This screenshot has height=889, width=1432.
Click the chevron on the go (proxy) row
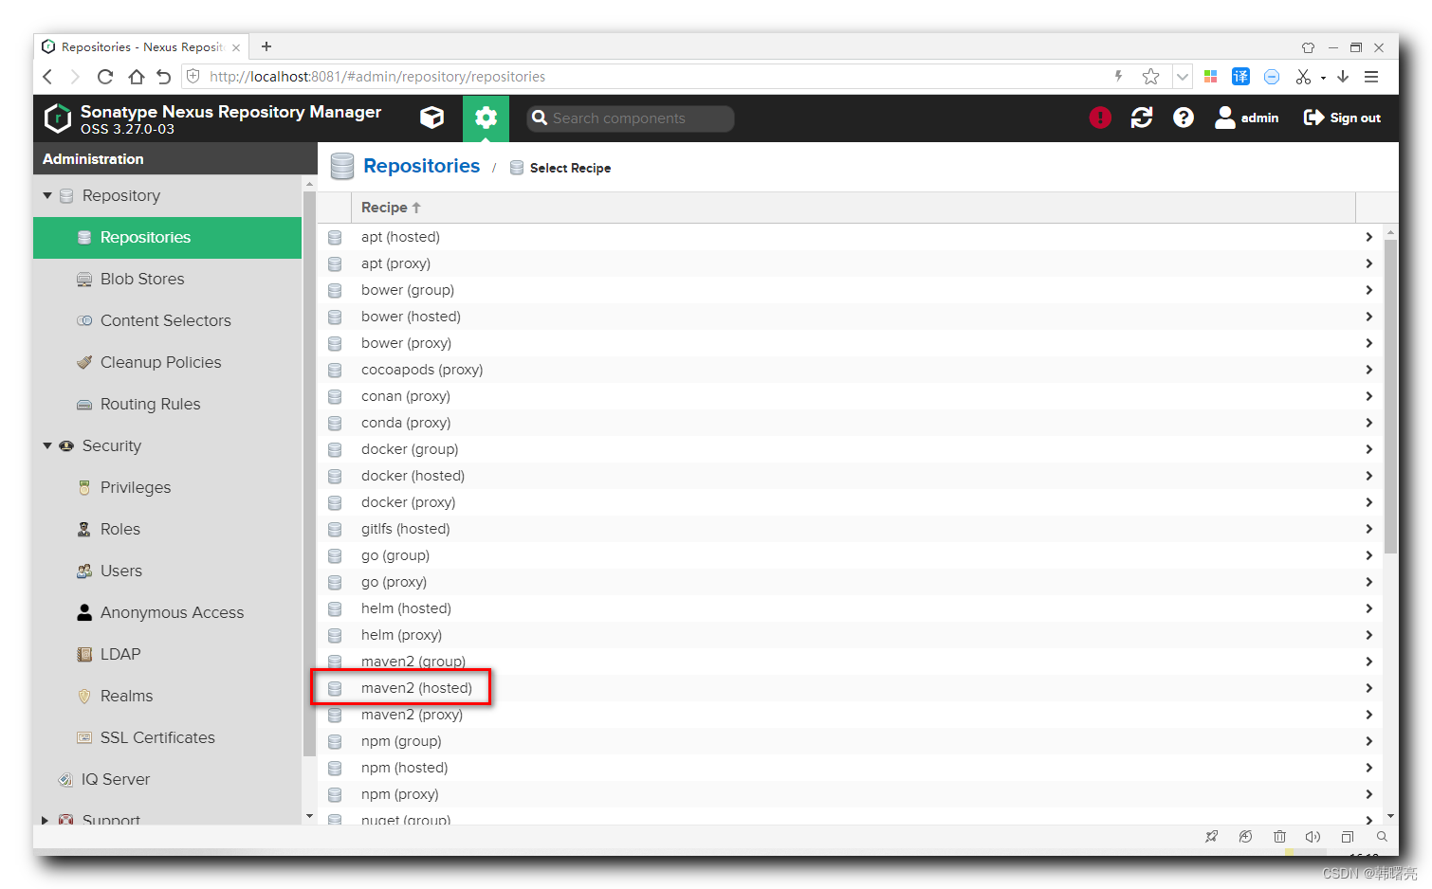tap(1368, 582)
